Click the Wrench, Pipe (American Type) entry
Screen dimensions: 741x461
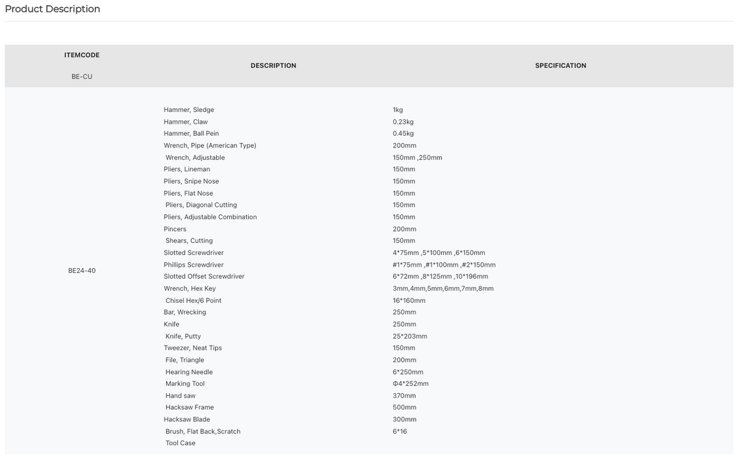[210, 146]
